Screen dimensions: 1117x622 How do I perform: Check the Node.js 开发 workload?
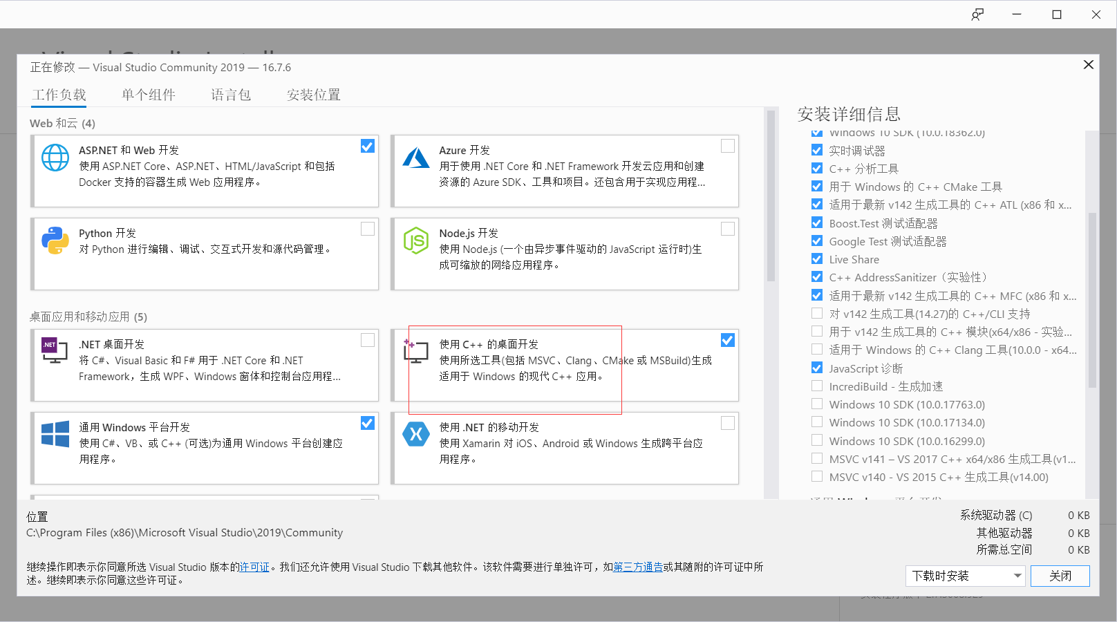[x=728, y=229]
